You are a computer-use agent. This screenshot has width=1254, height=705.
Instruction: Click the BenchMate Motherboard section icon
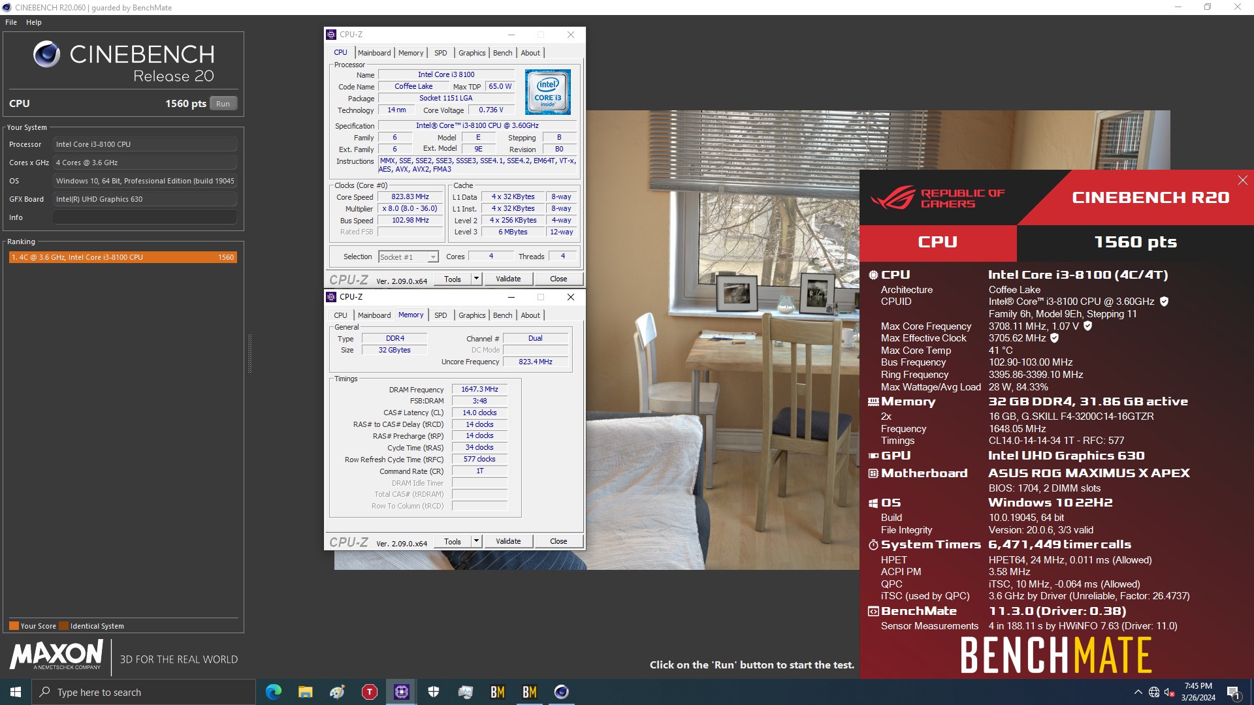[x=873, y=473]
